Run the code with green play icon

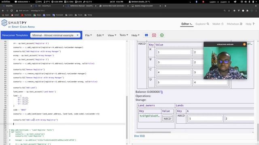point(162,35)
